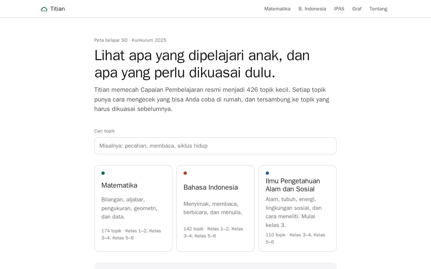Click the "174 topik" count text
The height and width of the screenshot is (269, 431).
point(111,231)
